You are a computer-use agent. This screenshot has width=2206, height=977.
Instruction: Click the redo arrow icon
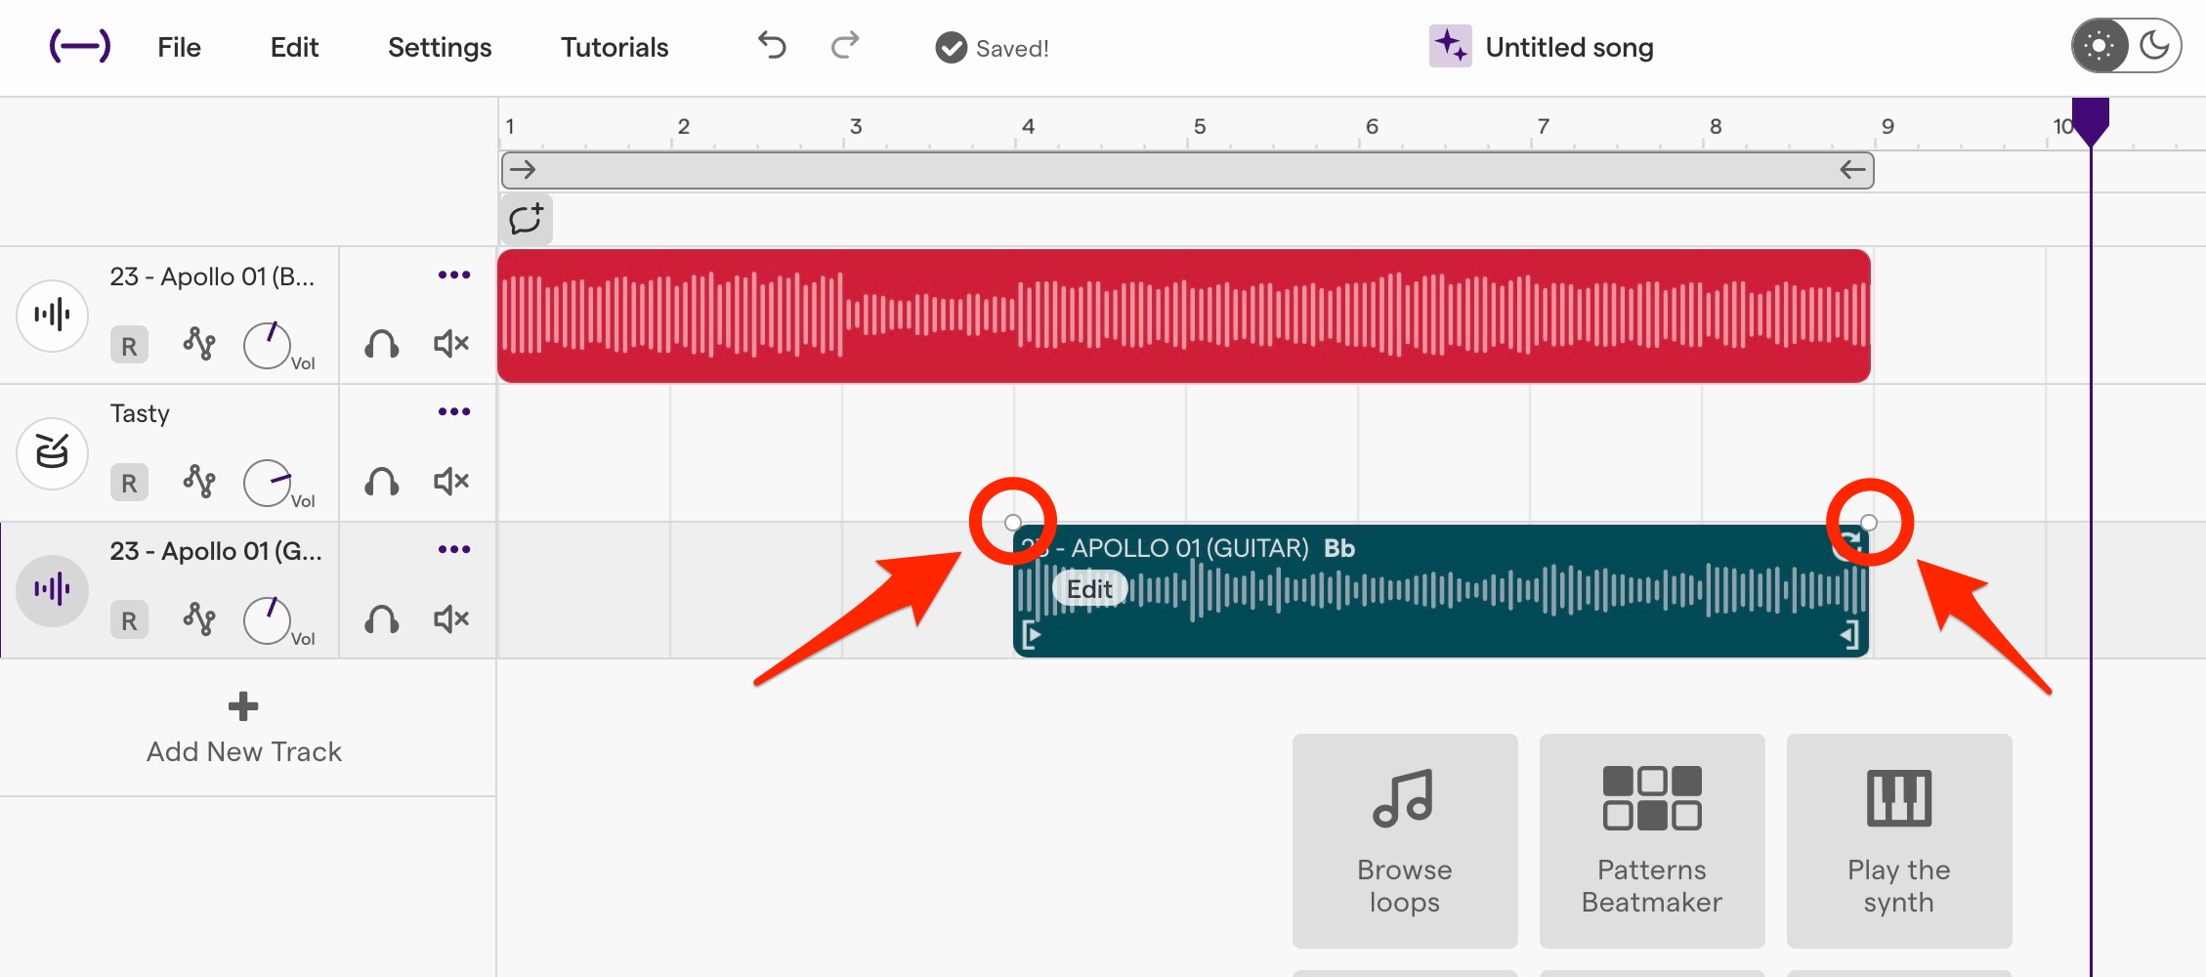click(x=845, y=46)
